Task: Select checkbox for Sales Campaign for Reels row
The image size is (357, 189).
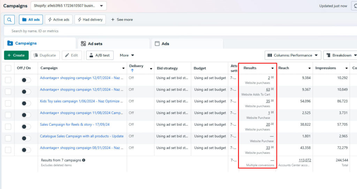Action: pyautogui.click(x=8, y=127)
